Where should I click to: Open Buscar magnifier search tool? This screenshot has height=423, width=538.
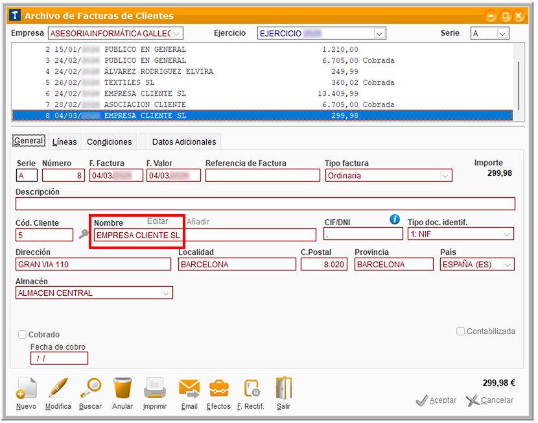[x=90, y=389]
